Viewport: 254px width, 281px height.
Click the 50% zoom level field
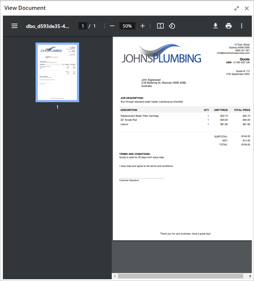coord(127,26)
